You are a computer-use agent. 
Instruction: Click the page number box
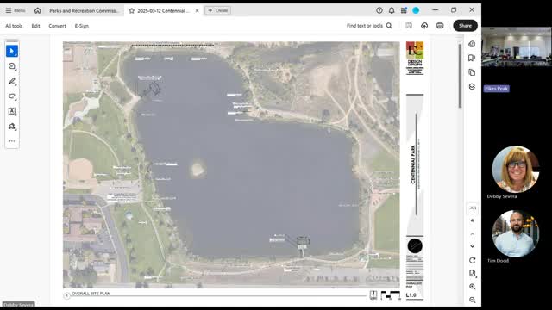[x=473, y=208]
